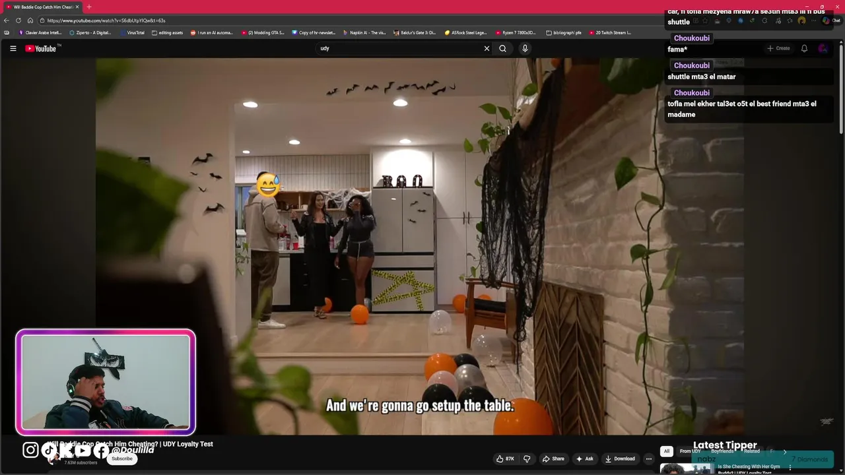Open the browser profile avatar
The width and height of the screenshot is (845, 475).
(801, 20)
